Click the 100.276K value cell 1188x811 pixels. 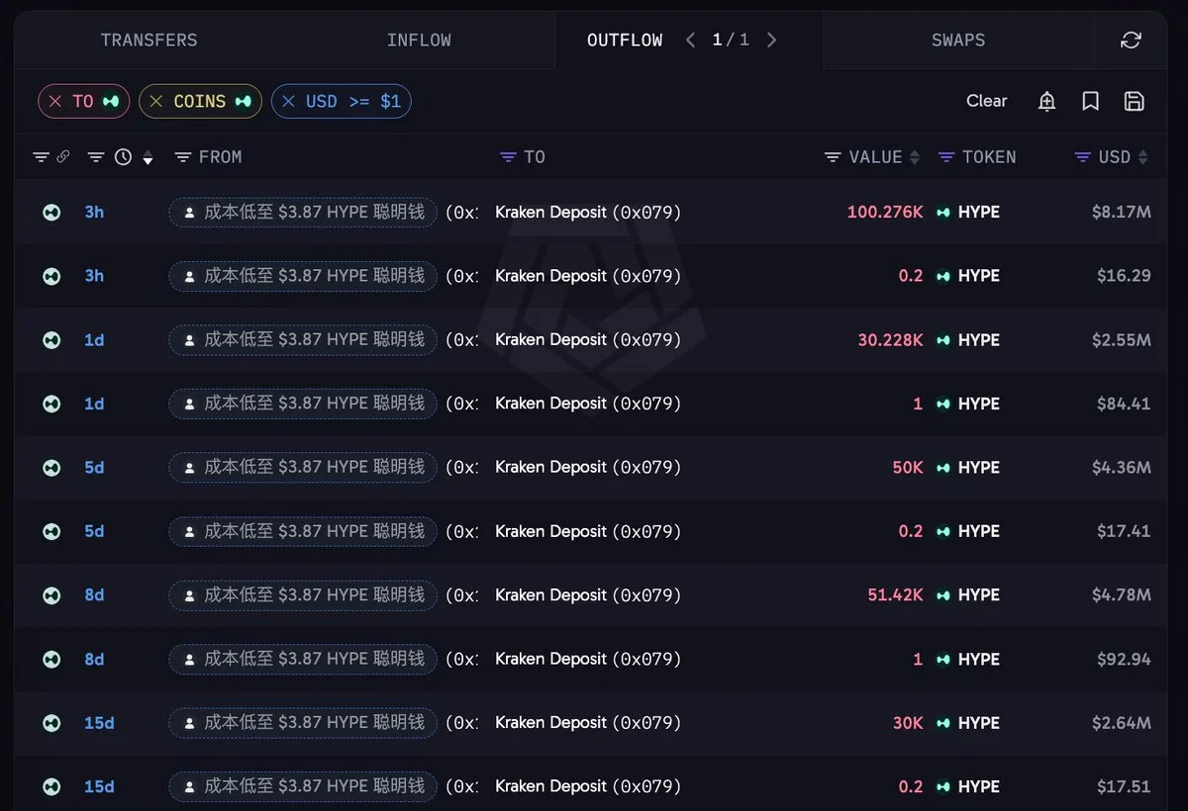pyautogui.click(x=885, y=212)
